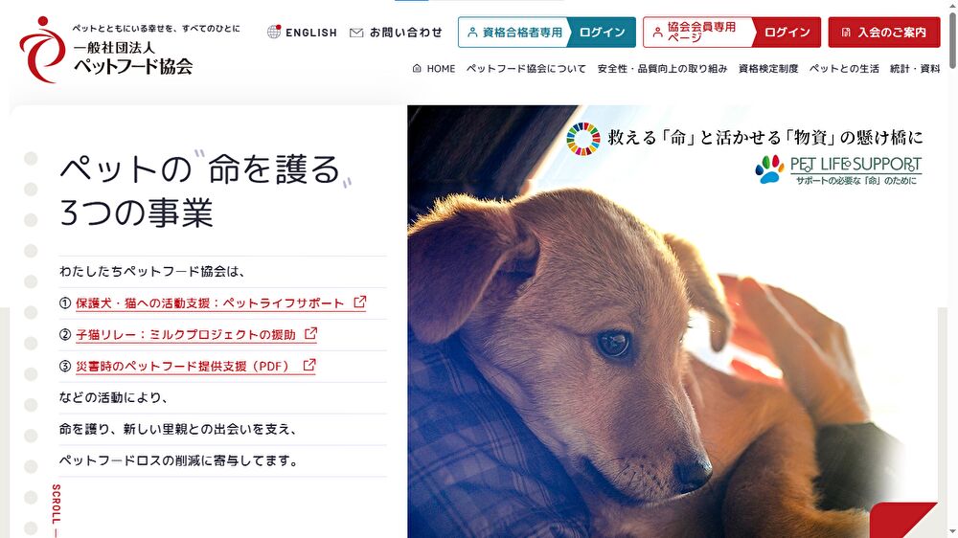Select ペットとの生活 in navigation
Viewport: 958px width, 538px height.
844,68
